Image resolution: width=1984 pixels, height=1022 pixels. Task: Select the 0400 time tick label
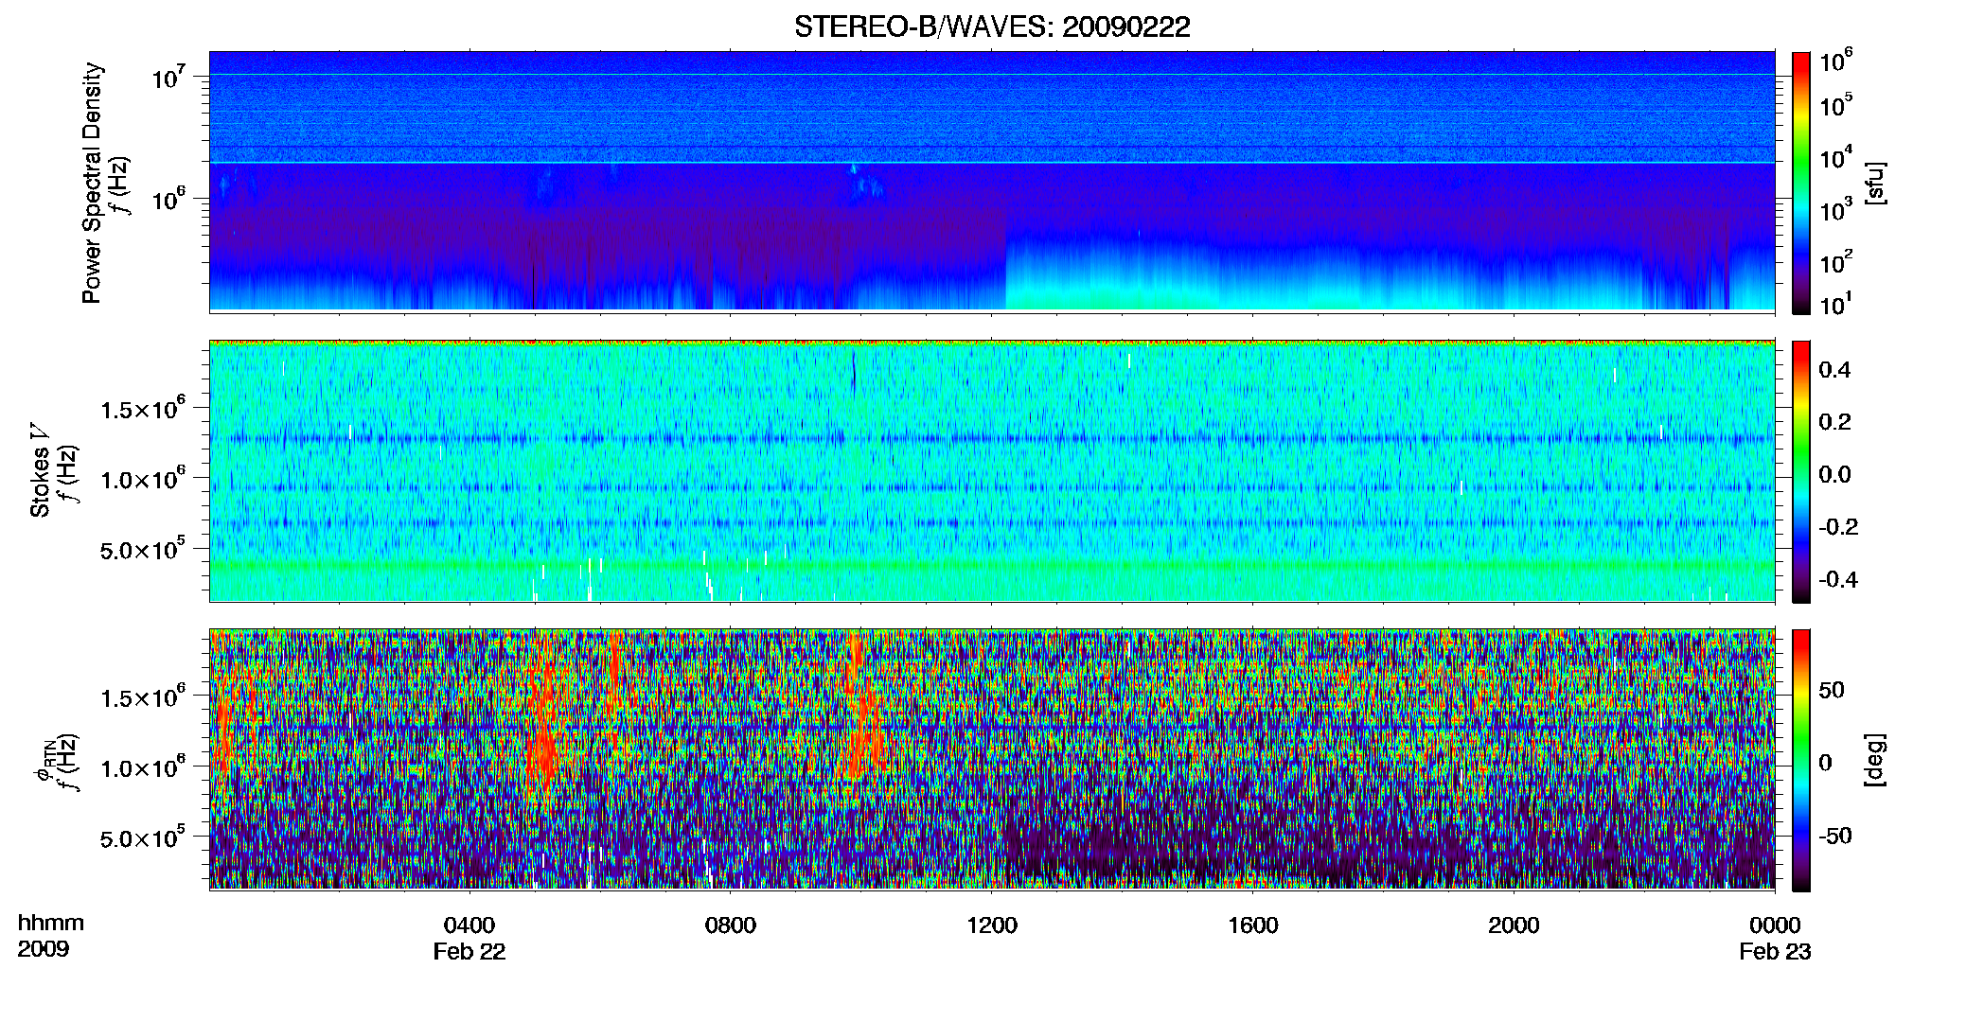[x=469, y=925]
